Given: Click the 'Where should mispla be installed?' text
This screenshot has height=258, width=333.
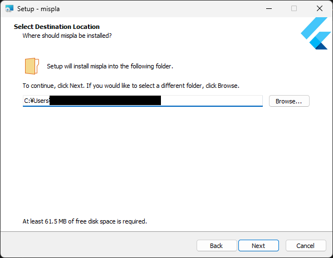Looking at the screenshot, I should click(67, 36).
